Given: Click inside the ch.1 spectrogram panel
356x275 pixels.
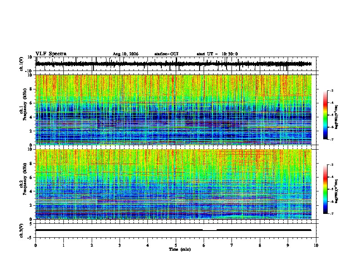Looking at the screenshot, I should pos(174,110).
